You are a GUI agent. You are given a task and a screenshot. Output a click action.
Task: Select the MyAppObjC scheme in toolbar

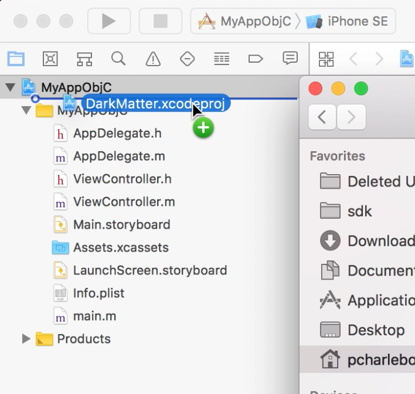[246, 22]
